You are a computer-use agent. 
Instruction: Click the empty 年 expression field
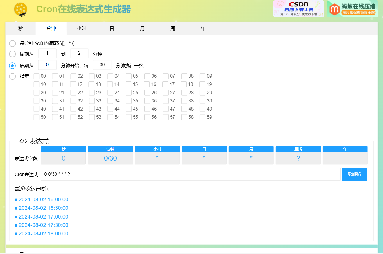coord(345,159)
